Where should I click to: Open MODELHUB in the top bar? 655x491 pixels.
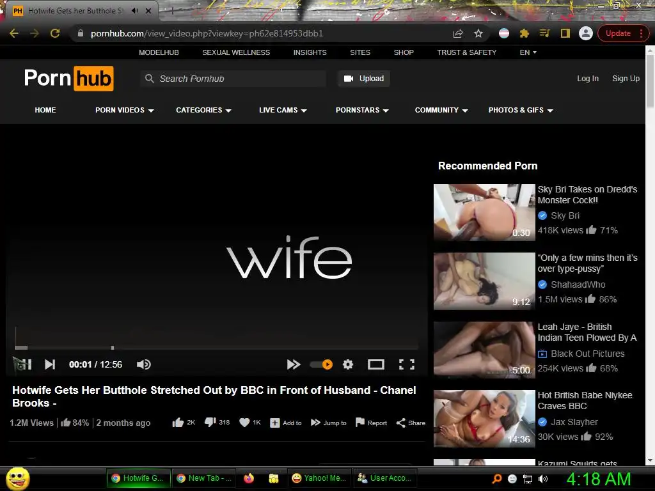click(159, 52)
